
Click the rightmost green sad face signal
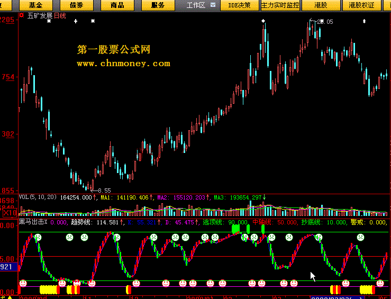pos(360,237)
